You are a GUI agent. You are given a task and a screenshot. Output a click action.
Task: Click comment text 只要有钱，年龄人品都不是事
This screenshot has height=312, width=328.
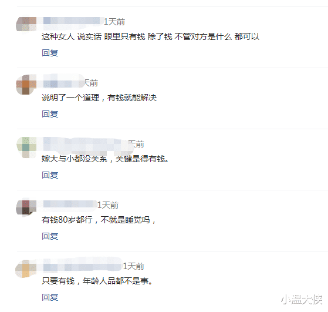click(x=97, y=281)
